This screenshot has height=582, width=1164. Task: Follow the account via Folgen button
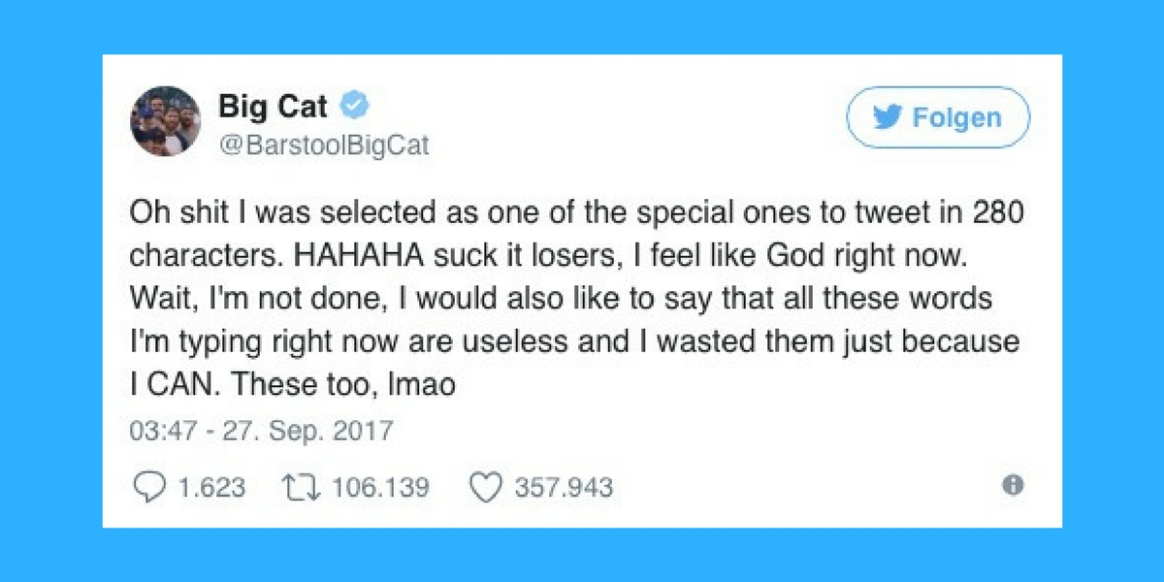pos(938,117)
